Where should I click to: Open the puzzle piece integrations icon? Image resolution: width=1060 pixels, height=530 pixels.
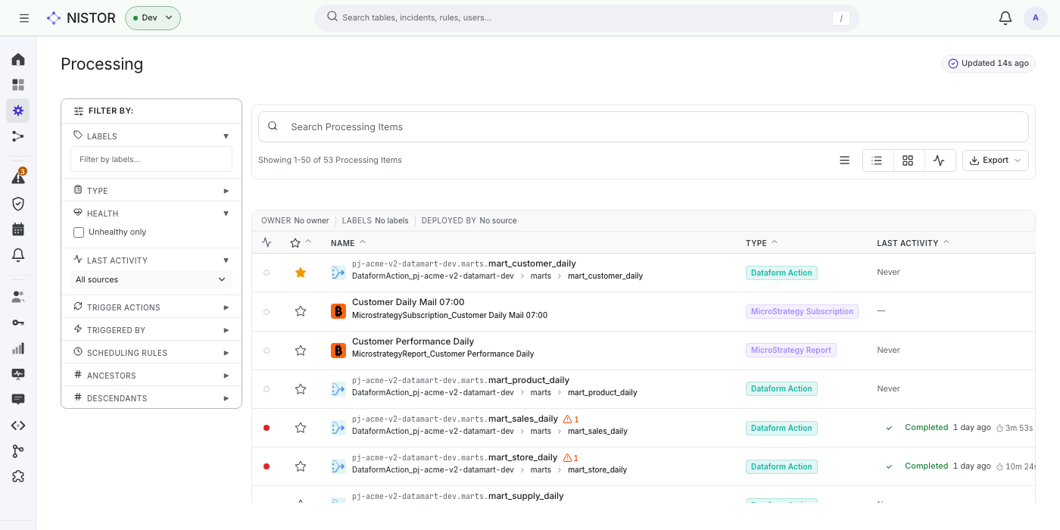[x=18, y=477]
